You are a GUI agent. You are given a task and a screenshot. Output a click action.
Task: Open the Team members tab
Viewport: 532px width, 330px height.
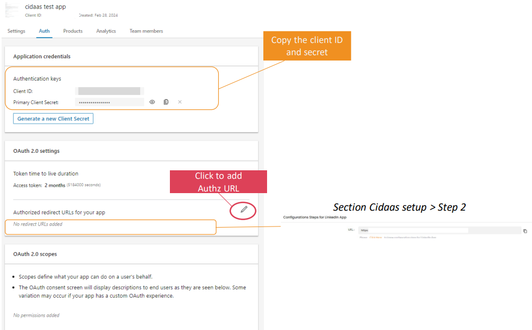pos(145,31)
